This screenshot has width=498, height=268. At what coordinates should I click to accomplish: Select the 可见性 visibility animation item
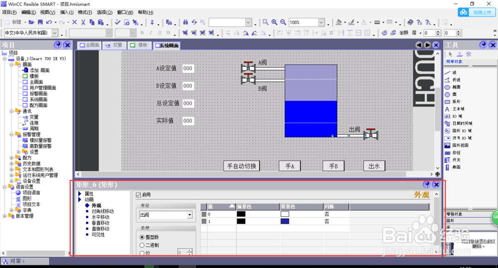[98, 235]
